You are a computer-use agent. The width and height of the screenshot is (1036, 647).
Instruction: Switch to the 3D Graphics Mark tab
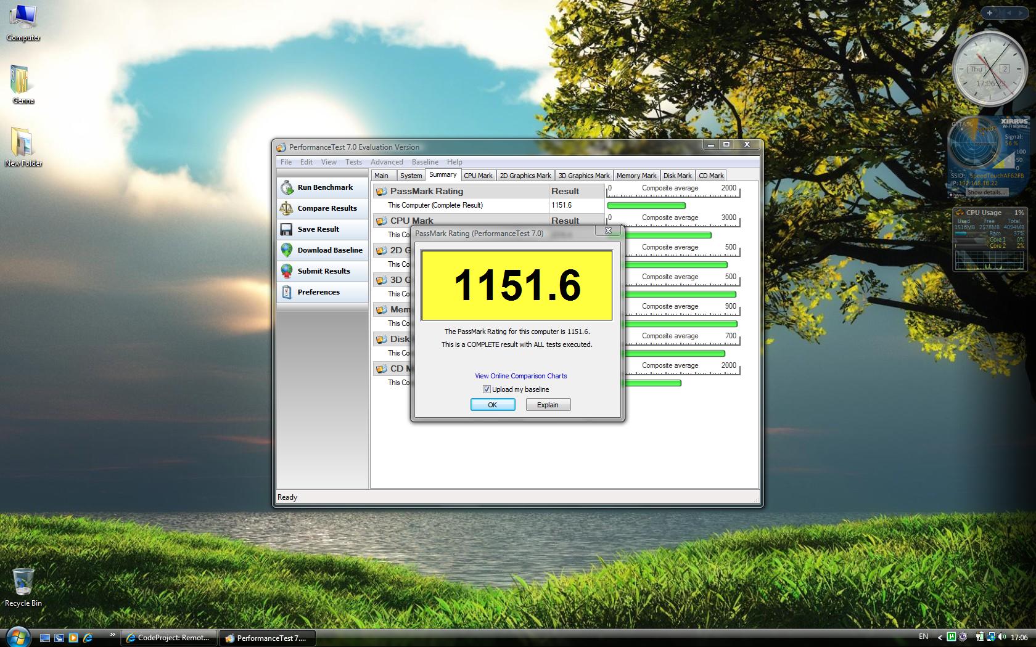584,176
